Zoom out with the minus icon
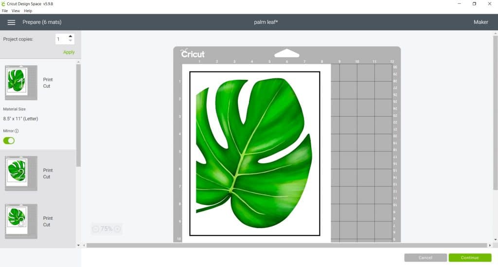This screenshot has width=498, height=267. point(95,229)
